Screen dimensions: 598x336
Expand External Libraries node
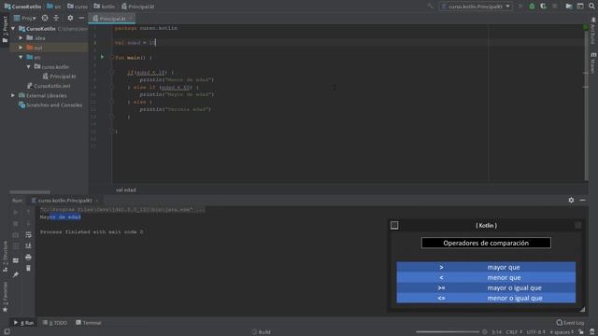click(13, 95)
